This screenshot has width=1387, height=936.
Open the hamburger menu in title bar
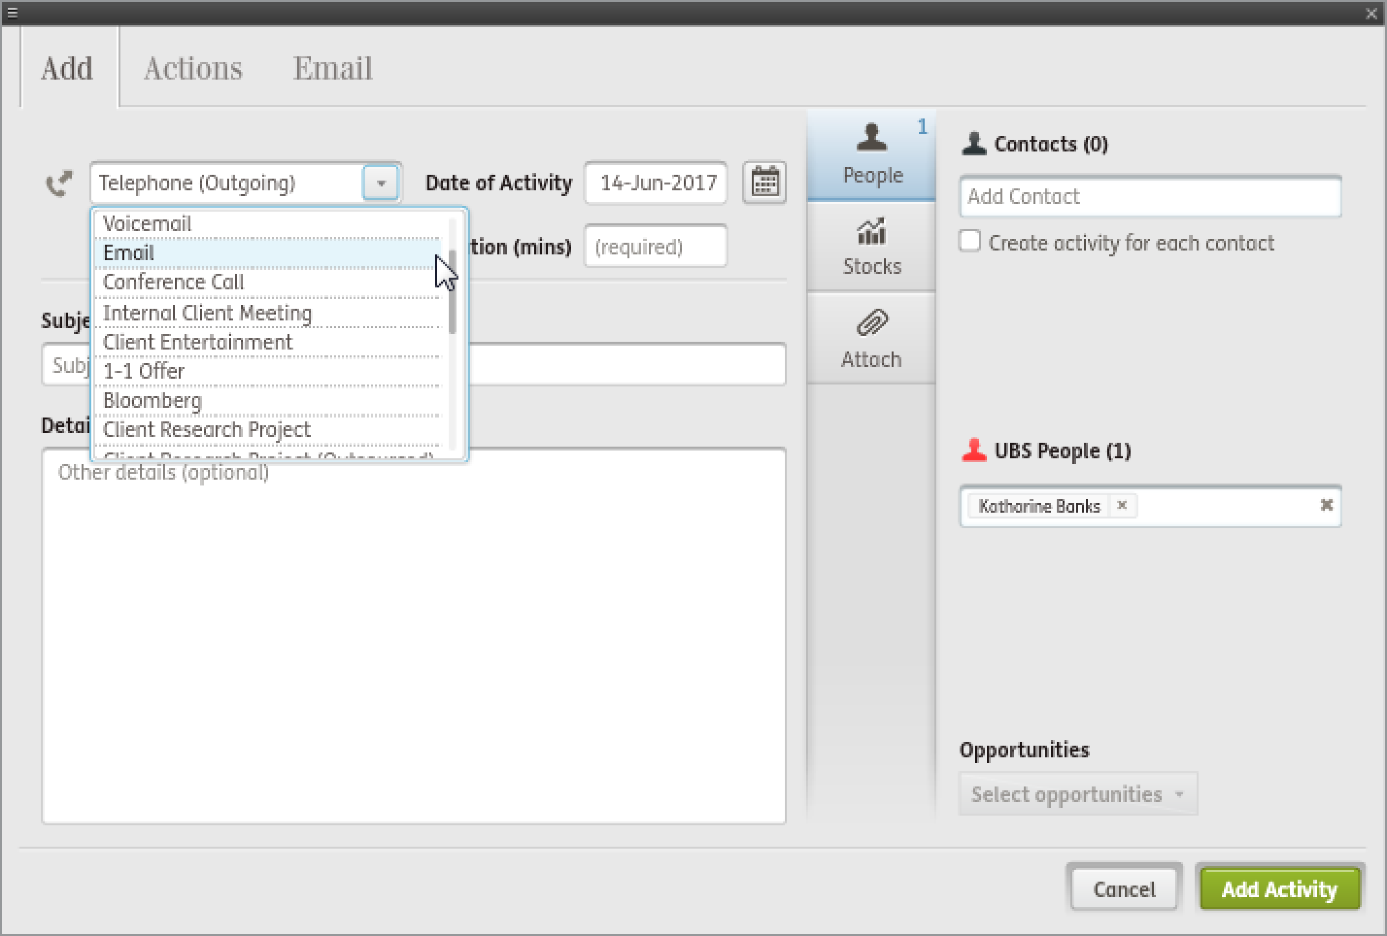tap(12, 13)
